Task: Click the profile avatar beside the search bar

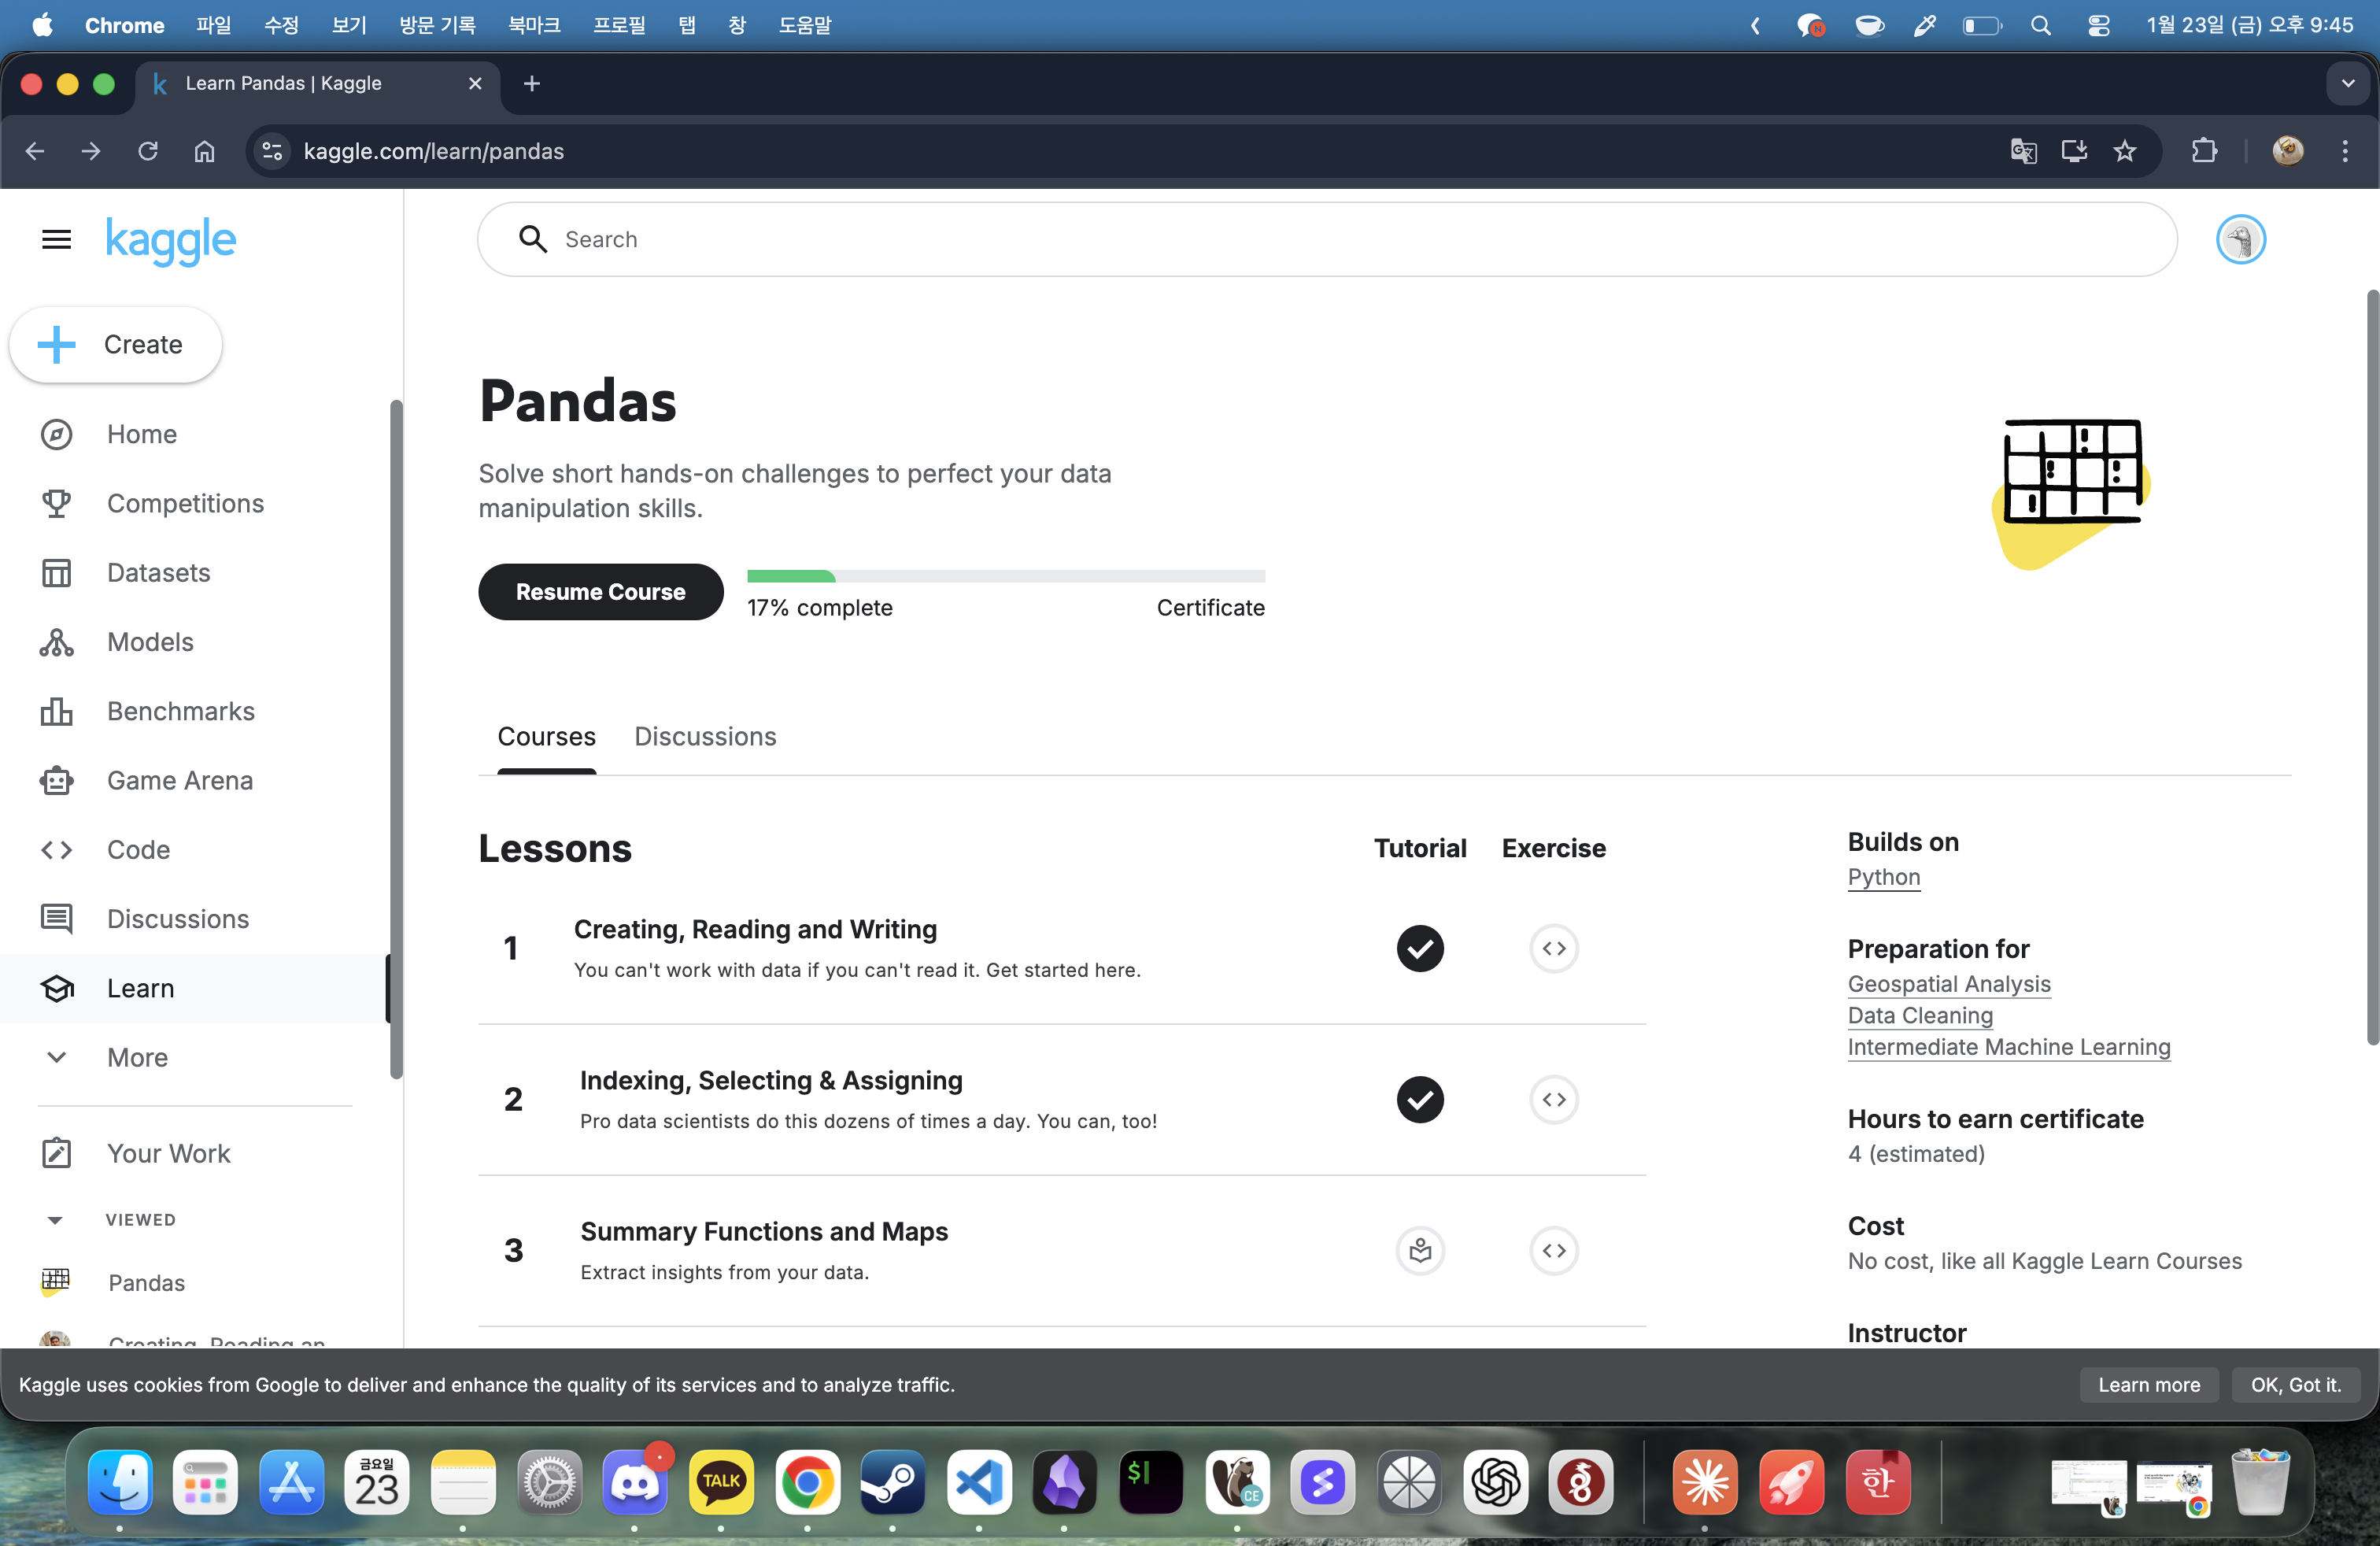Action: click(2239, 240)
